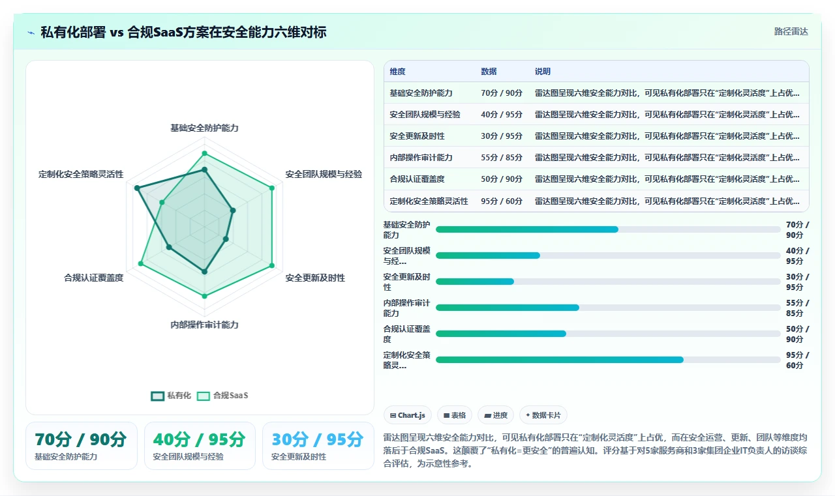Click table cell 50分 / 90分

502,179
